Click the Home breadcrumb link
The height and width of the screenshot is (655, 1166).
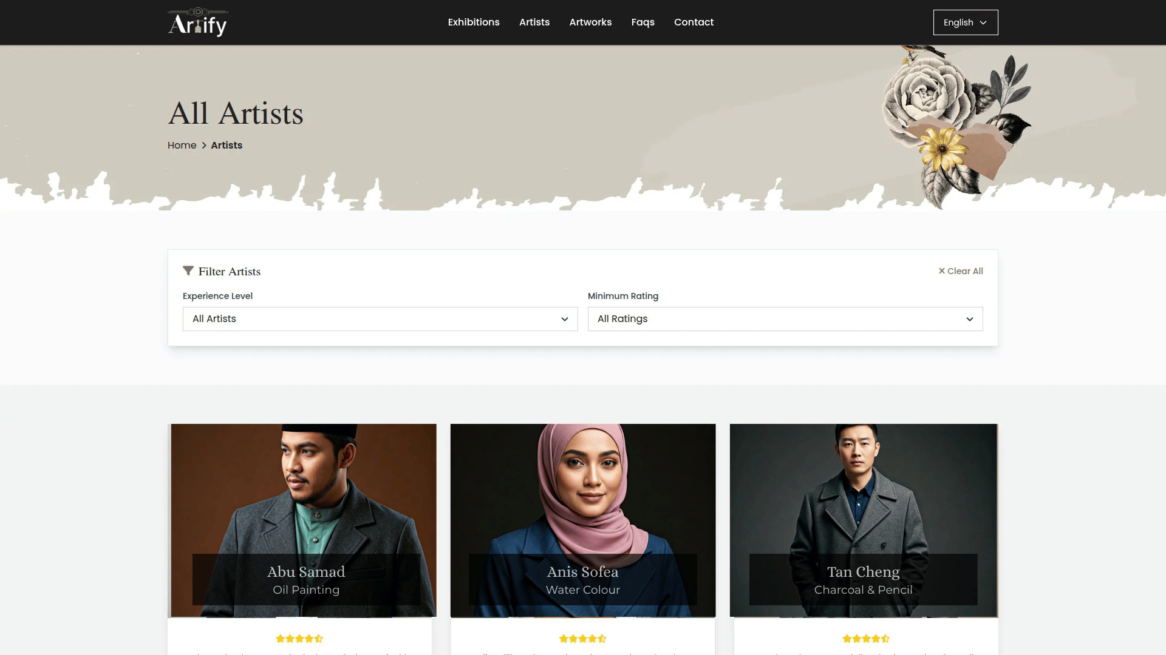(182, 146)
